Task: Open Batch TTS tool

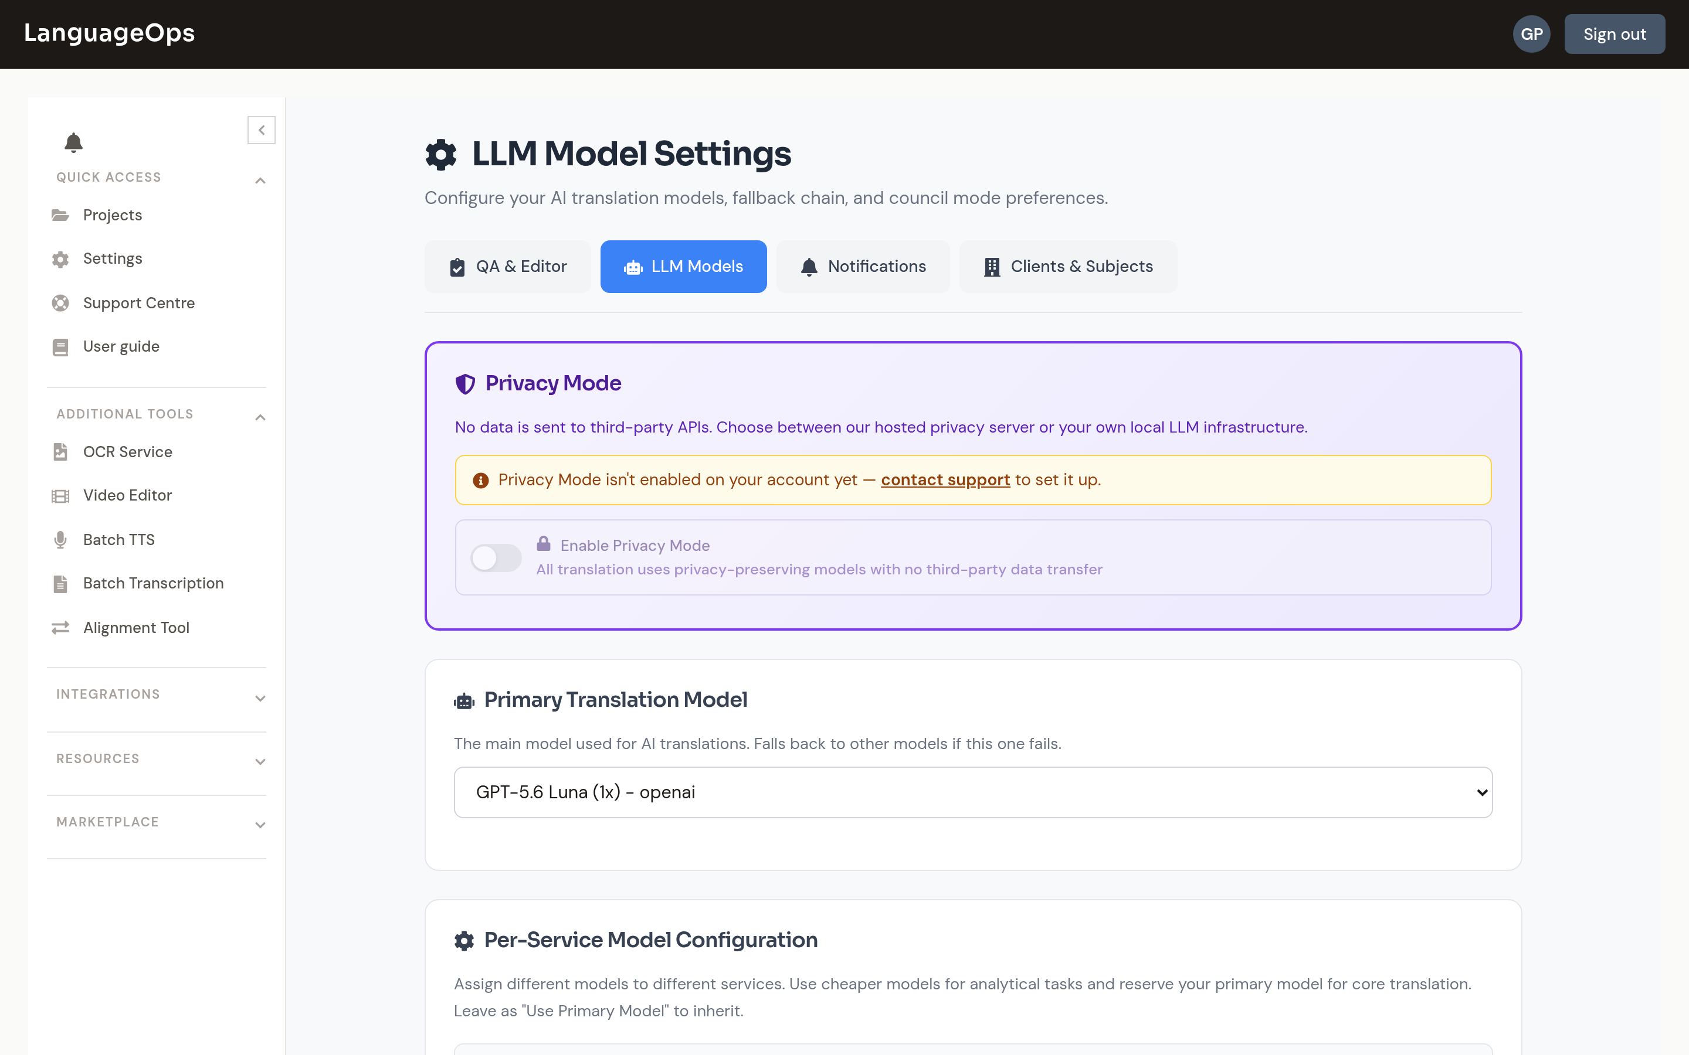Action: [118, 539]
